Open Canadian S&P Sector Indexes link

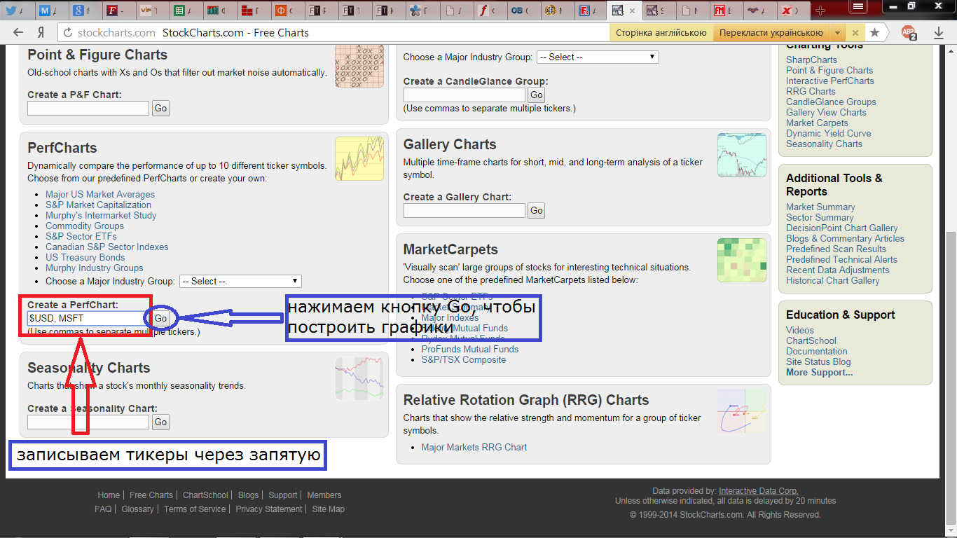click(107, 247)
